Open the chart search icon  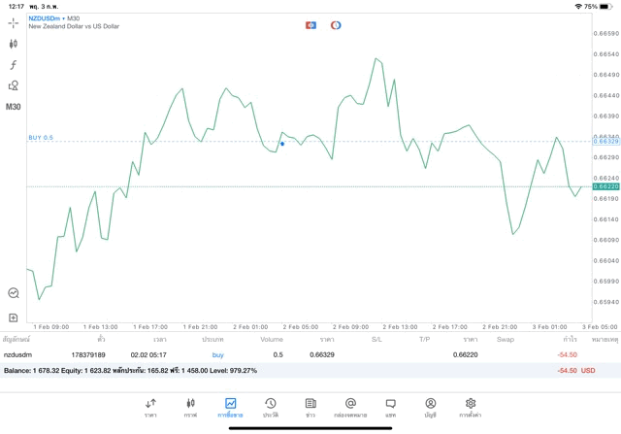[x=14, y=292]
